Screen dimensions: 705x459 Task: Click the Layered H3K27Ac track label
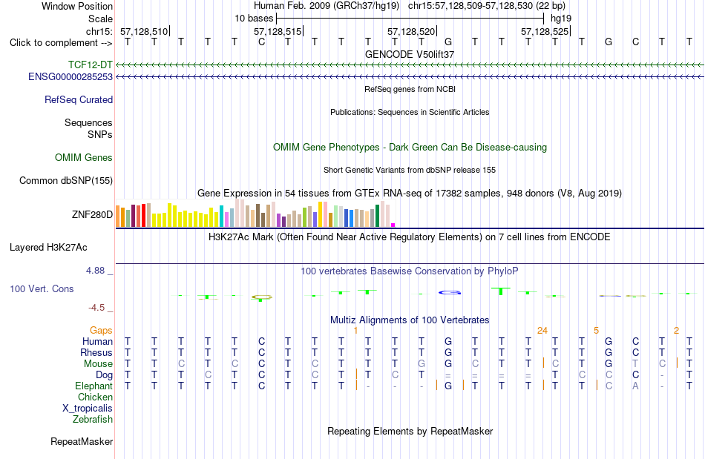48,248
